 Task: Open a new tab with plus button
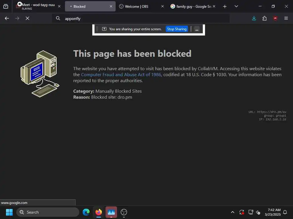225,7
